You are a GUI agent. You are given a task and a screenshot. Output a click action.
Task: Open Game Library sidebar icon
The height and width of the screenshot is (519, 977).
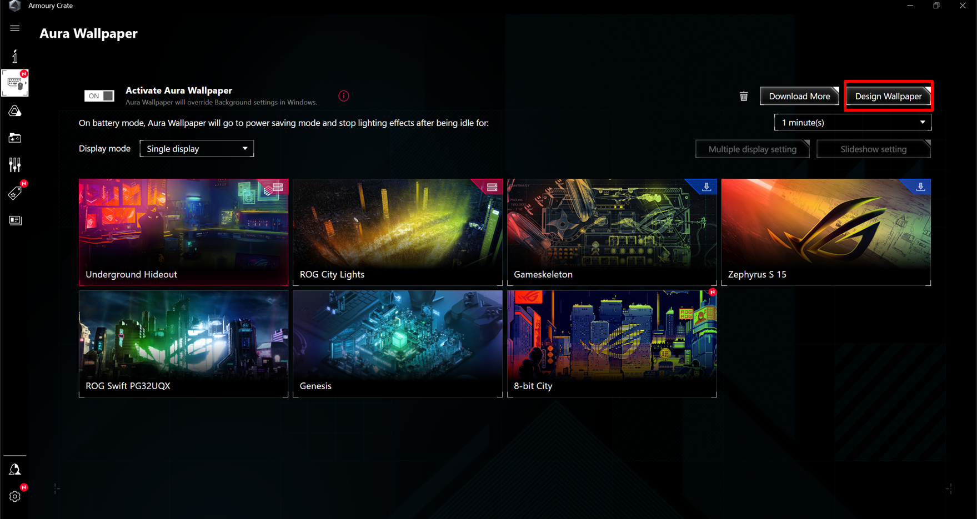(15, 138)
